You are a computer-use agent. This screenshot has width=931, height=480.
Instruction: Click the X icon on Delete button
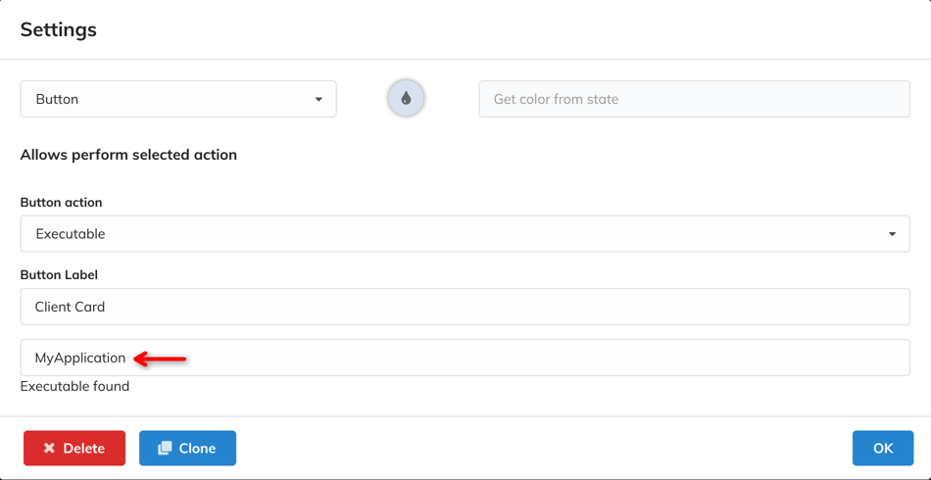[49, 449]
